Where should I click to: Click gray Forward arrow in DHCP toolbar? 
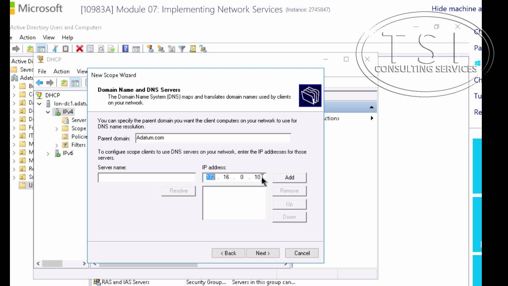50,83
